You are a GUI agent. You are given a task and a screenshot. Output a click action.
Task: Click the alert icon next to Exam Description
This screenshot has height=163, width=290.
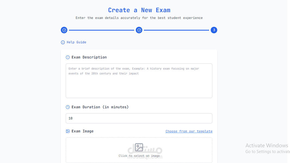pyautogui.click(x=68, y=57)
